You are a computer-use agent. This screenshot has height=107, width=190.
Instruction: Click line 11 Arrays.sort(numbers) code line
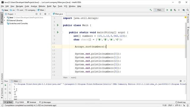(90, 47)
